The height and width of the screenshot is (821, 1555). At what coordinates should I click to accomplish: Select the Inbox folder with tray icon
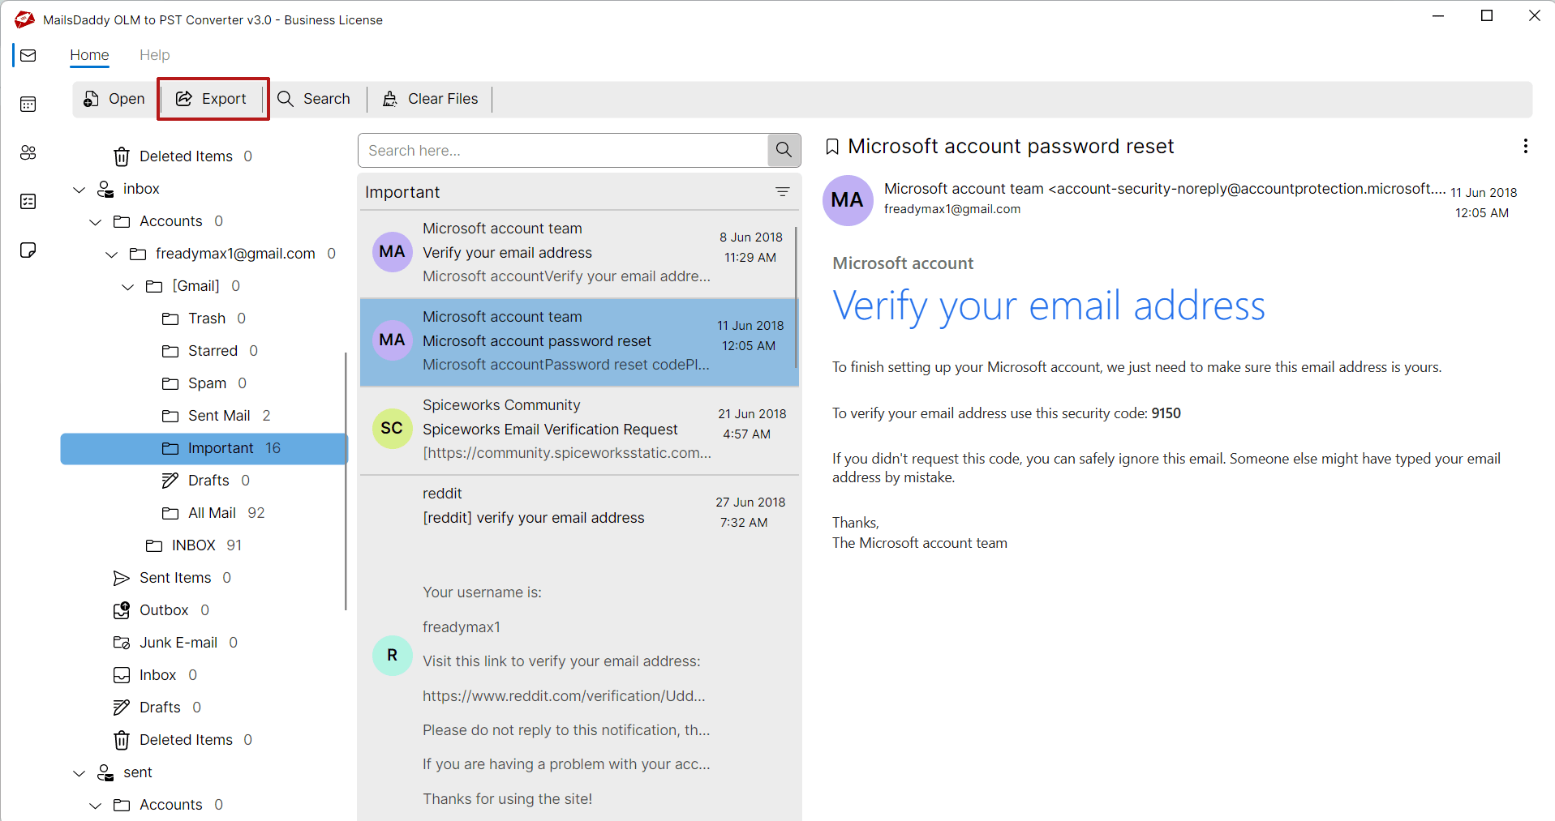[155, 675]
